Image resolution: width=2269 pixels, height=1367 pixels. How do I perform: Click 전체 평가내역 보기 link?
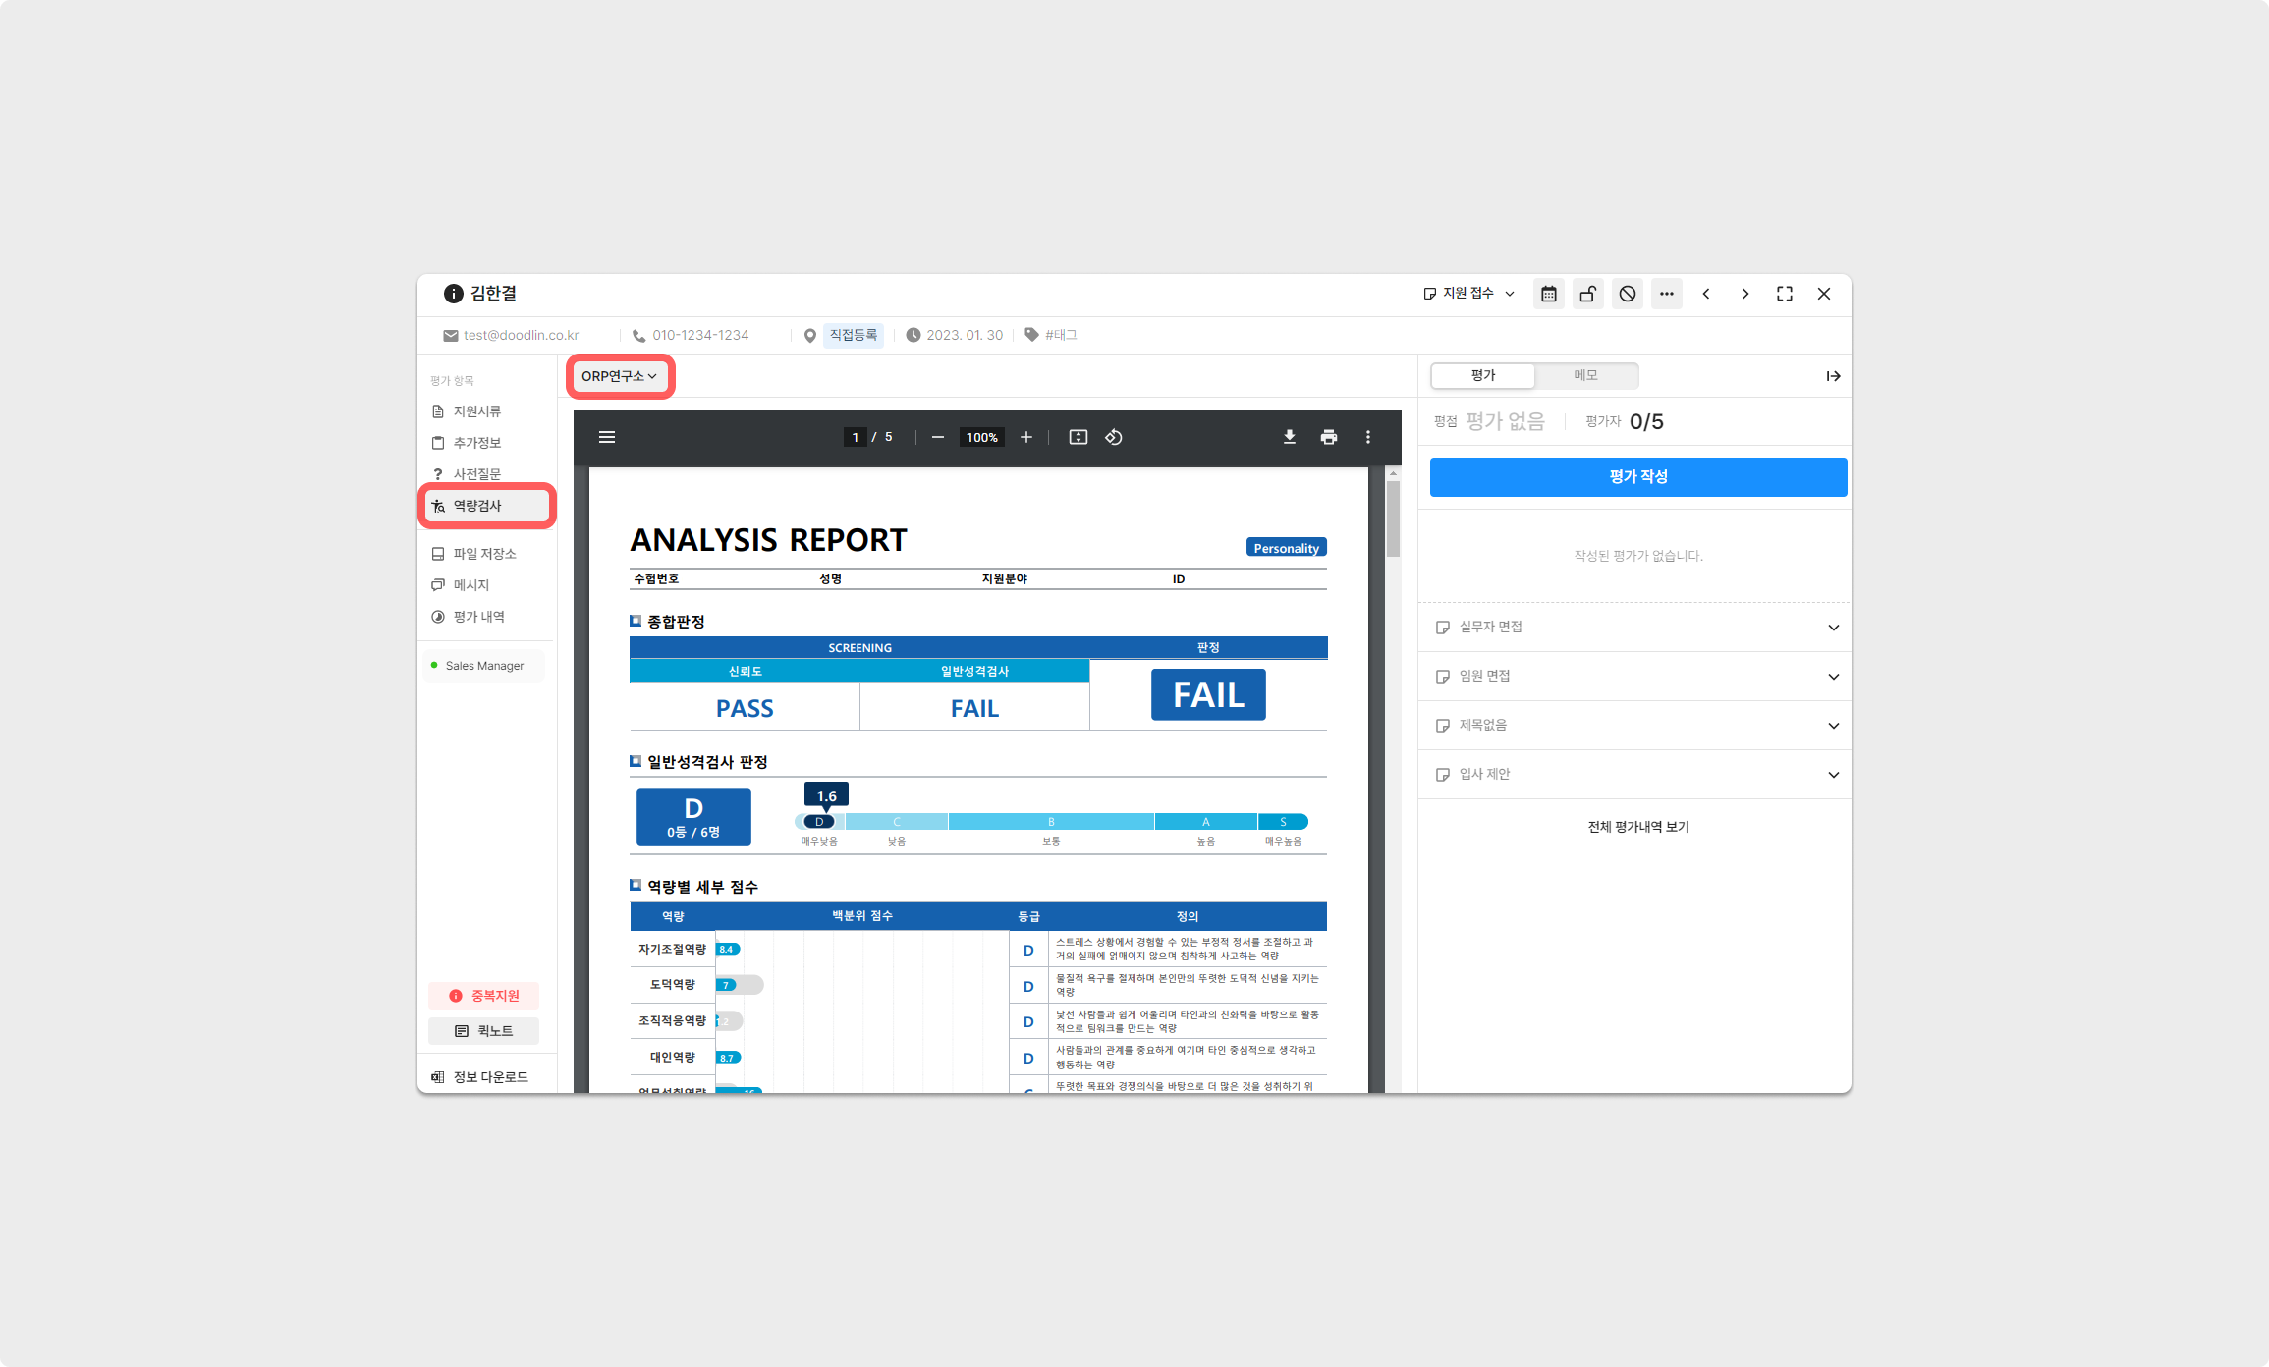pyautogui.click(x=1637, y=827)
